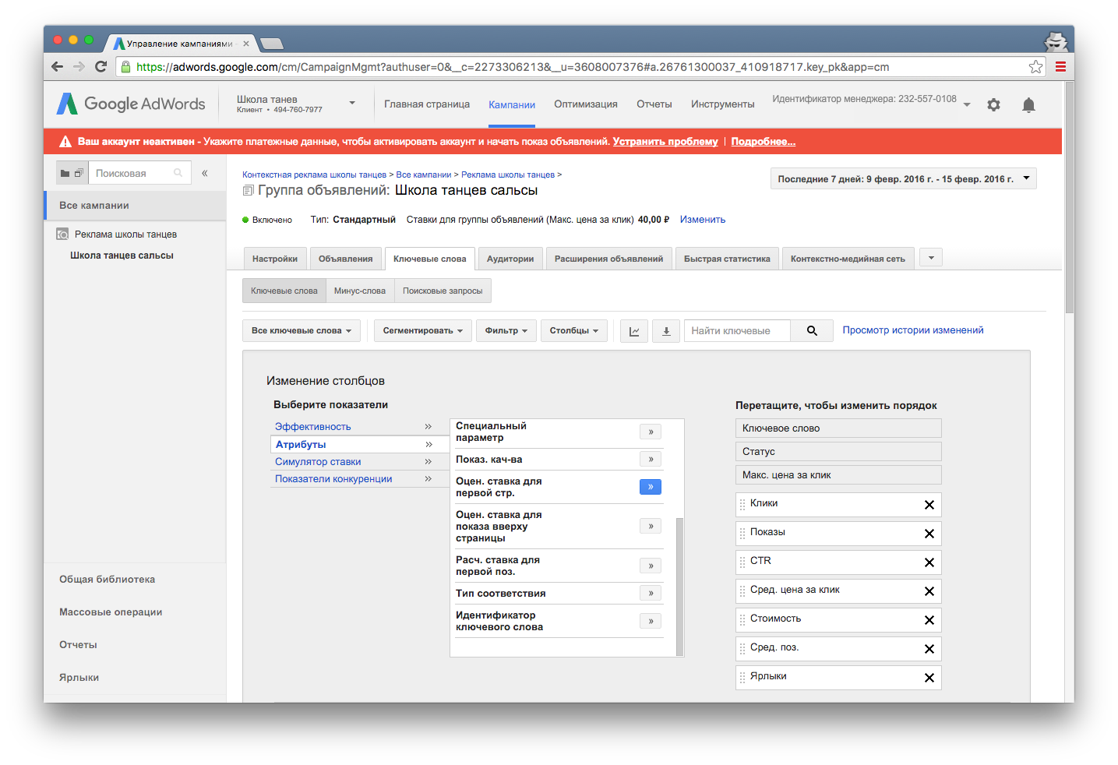Click the download report icon
Screen dimensions: 1118x765
[666, 331]
